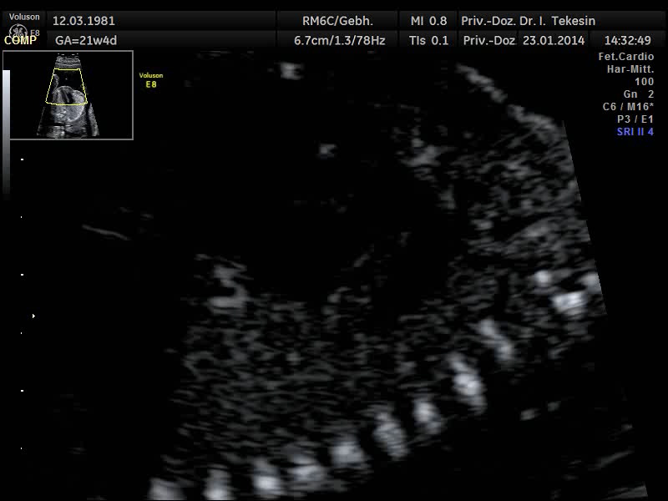Click the MI 0.8 mechanical index readout
Screen dimensions: 668x501
click(x=428, y=21)
